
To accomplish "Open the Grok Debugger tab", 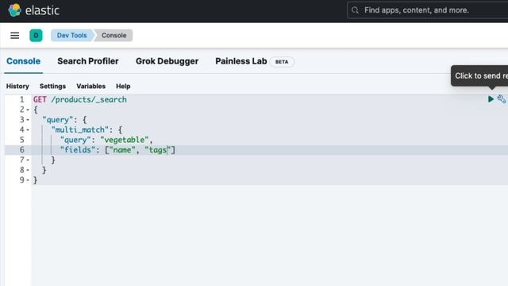I will point(167,61).
